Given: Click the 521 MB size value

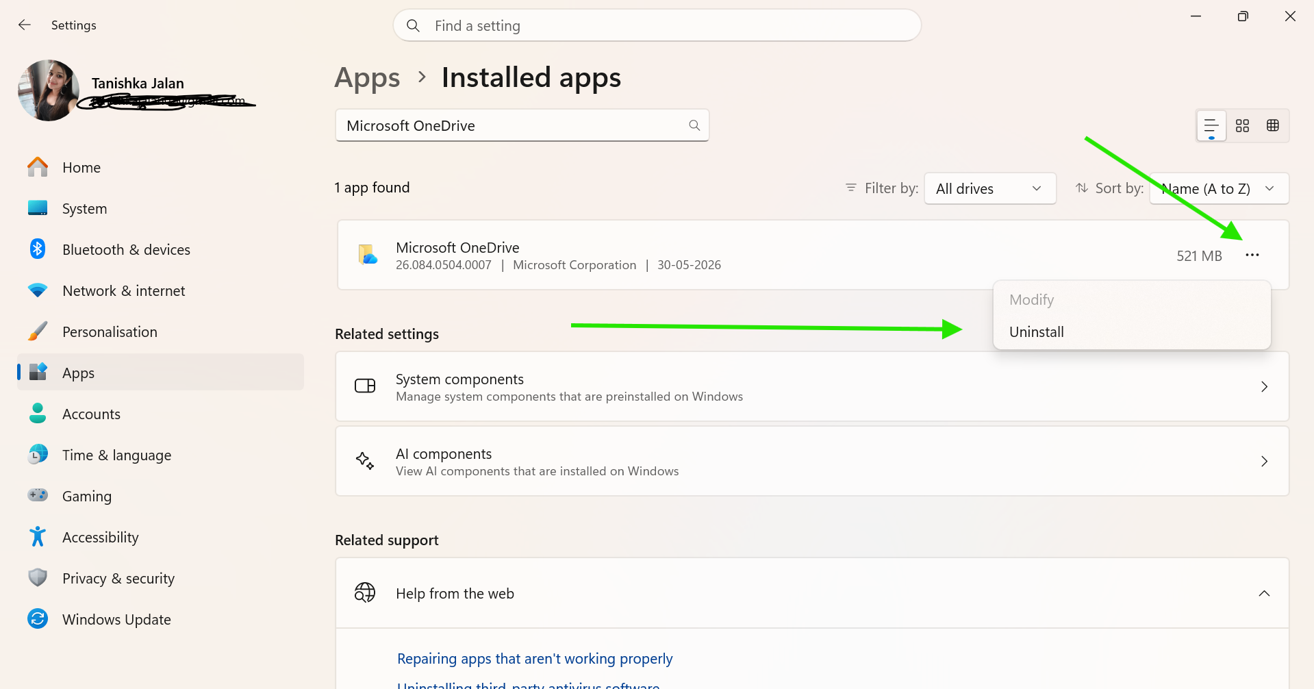Looking at the screenshot, I should (1199, 256).
